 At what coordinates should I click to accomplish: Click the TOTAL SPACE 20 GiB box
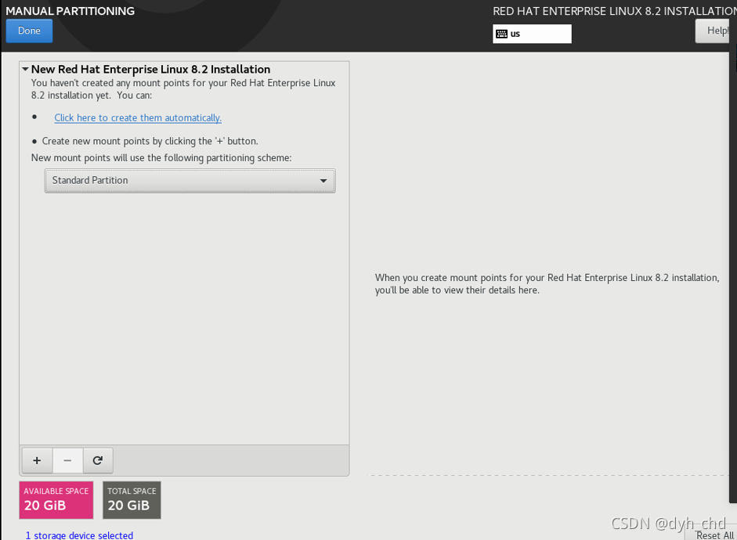(x=132, y=500)
